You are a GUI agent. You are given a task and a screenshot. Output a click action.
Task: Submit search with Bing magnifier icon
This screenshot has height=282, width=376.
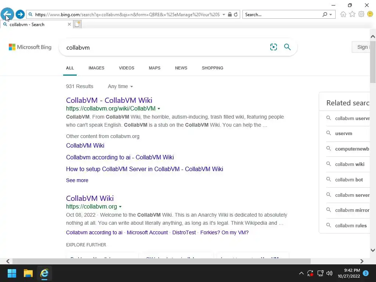pos(287,47)
